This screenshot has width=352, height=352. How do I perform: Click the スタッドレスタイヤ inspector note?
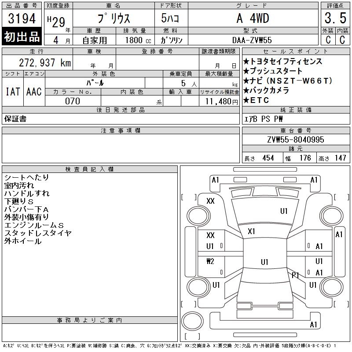(x=38, y=233)
